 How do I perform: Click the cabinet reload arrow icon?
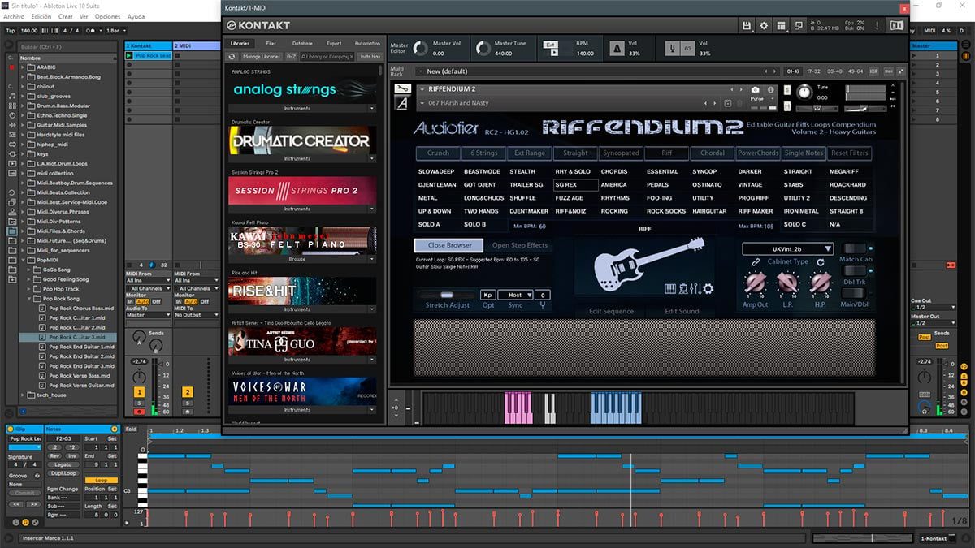821,262
